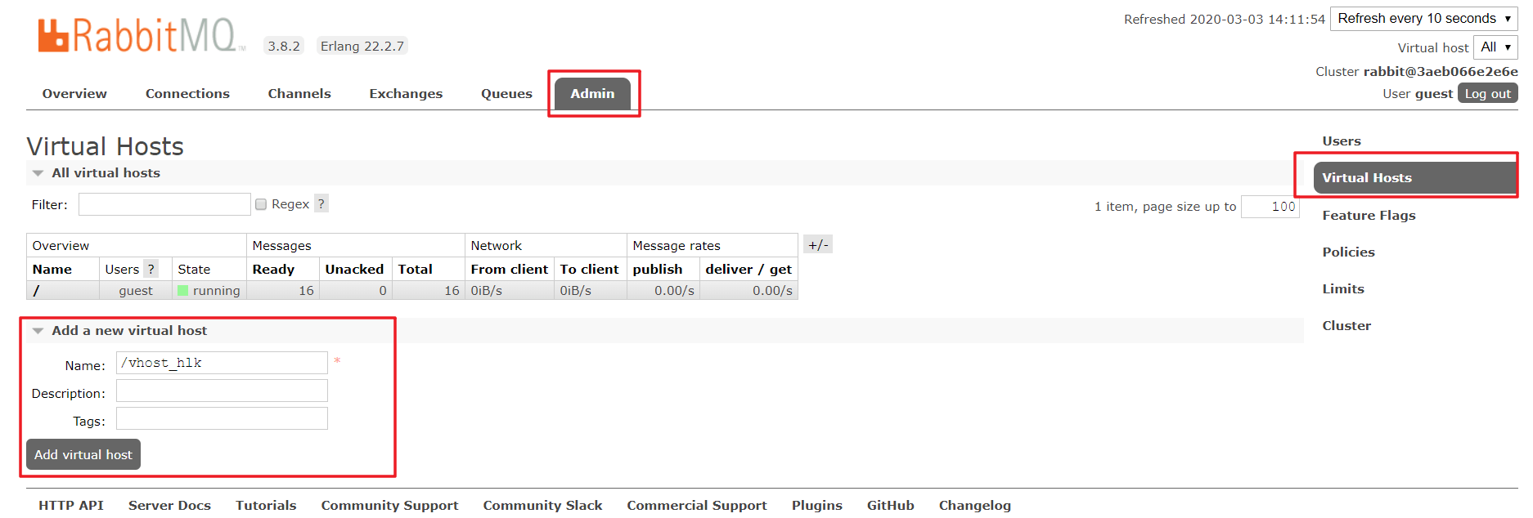The height and width of the screenshot is (518, 1533).
Task: Click the Tags input field
Action: [x=222, y=418]
